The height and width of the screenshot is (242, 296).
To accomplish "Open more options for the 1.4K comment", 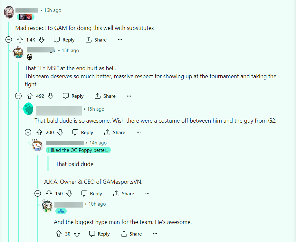I will (120, 40).
